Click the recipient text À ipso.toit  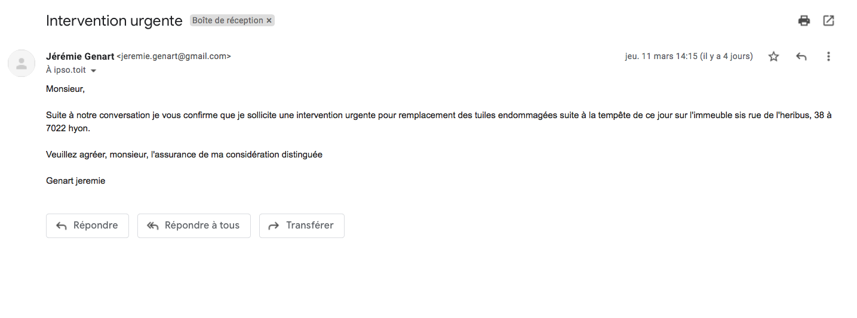pos(66,70)
